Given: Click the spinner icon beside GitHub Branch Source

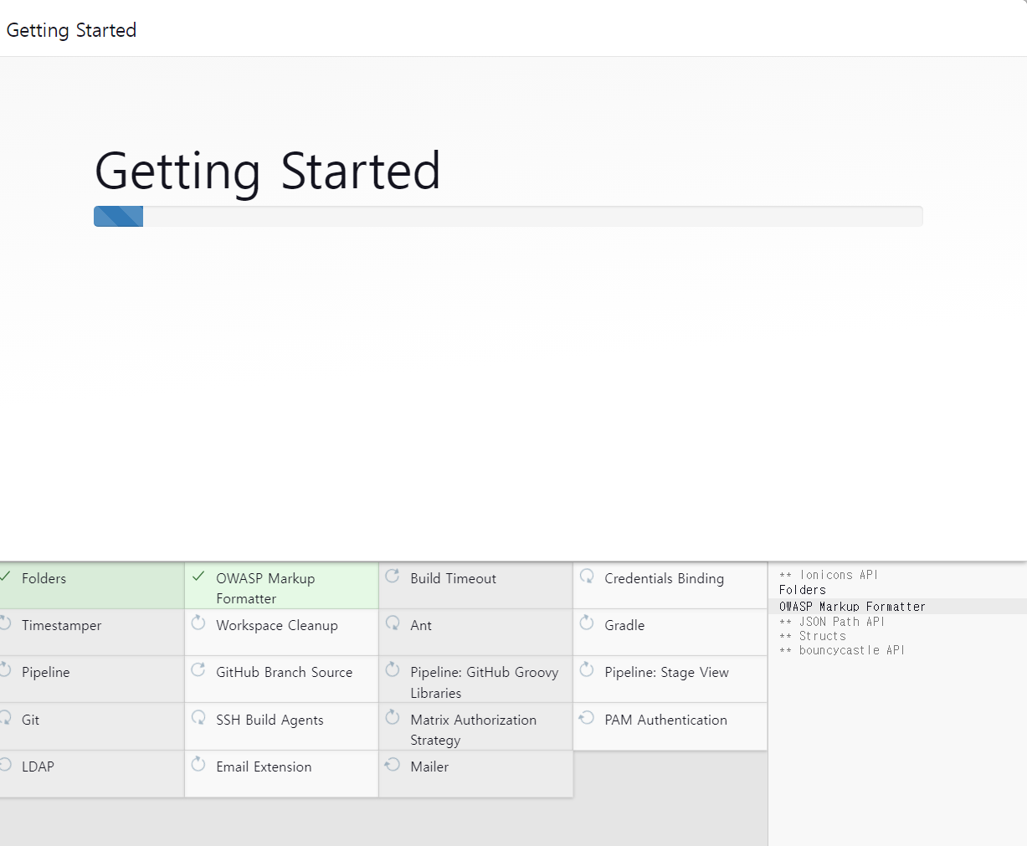Looking at the screenshot, I should click(x=198, y=669).
